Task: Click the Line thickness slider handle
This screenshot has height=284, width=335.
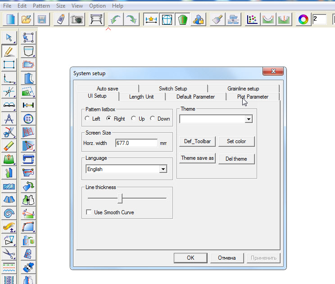Action: [120, 198]
